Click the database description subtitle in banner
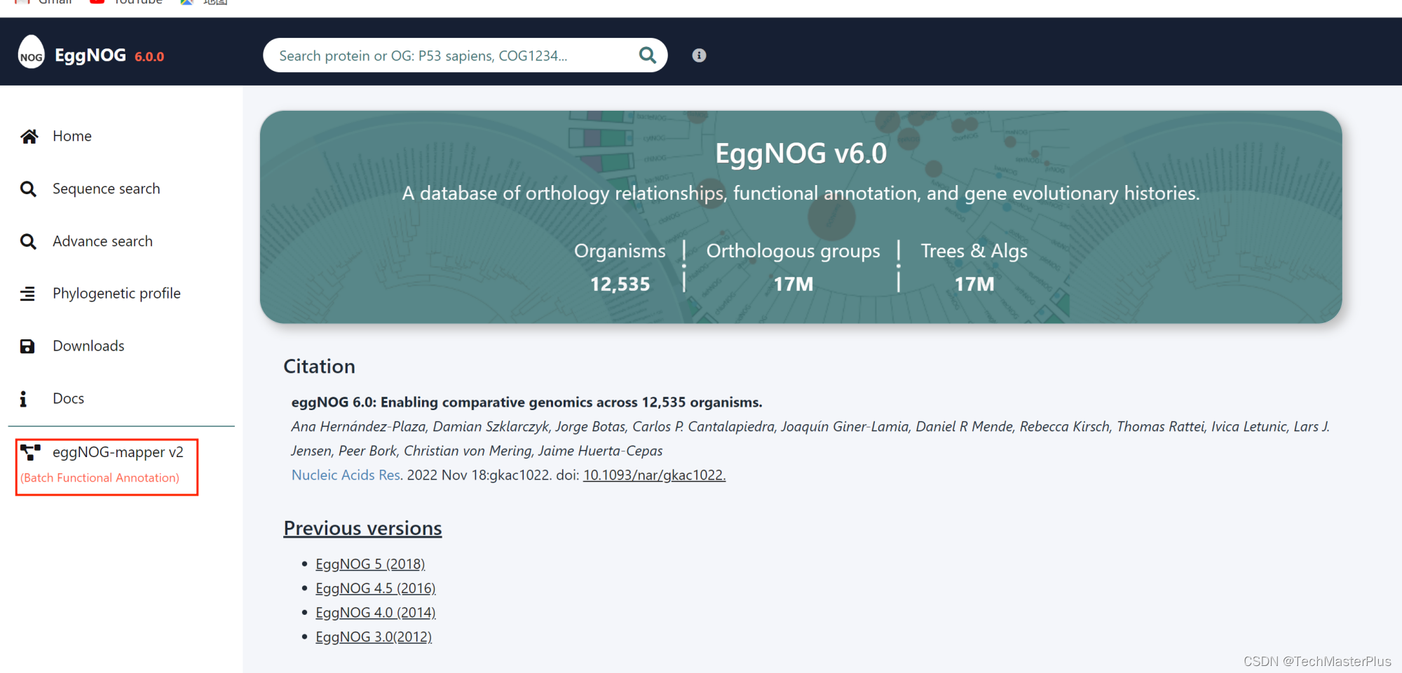Viewport: 1402px width, 673px height. 801,193
